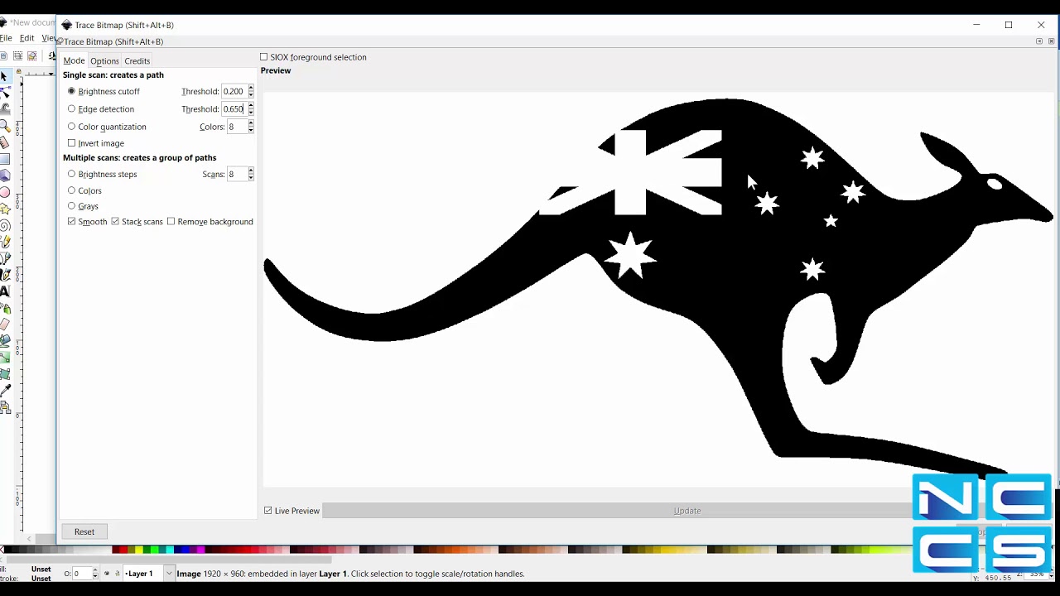Select the Gradient tool
The image size is (1060, 596).
[x=5, y=357]
